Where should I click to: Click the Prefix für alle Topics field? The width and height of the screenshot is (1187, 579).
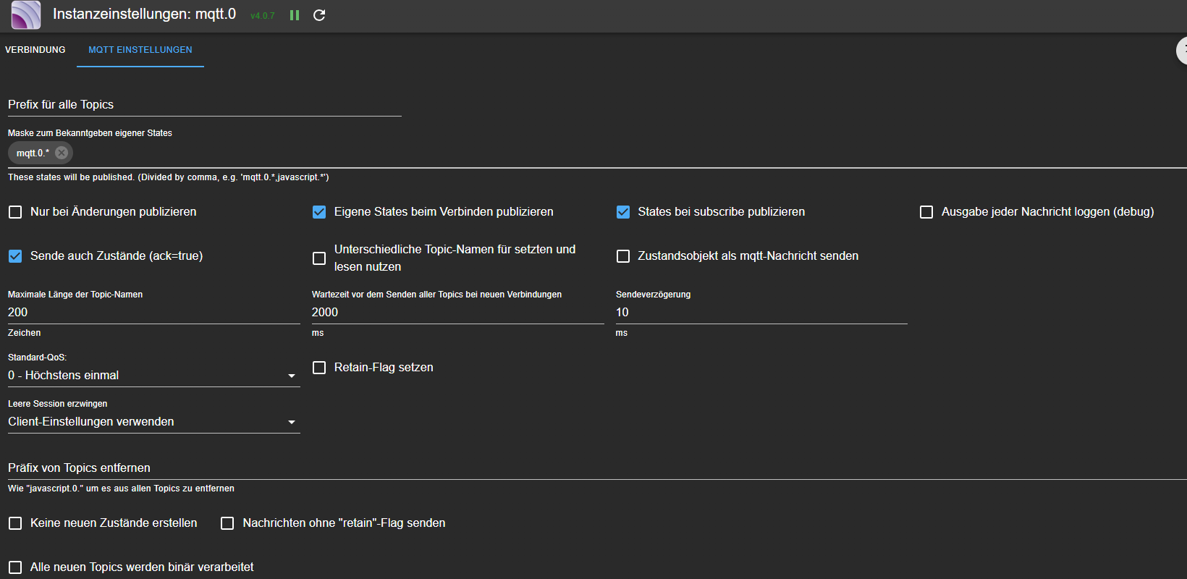point(205,105)
